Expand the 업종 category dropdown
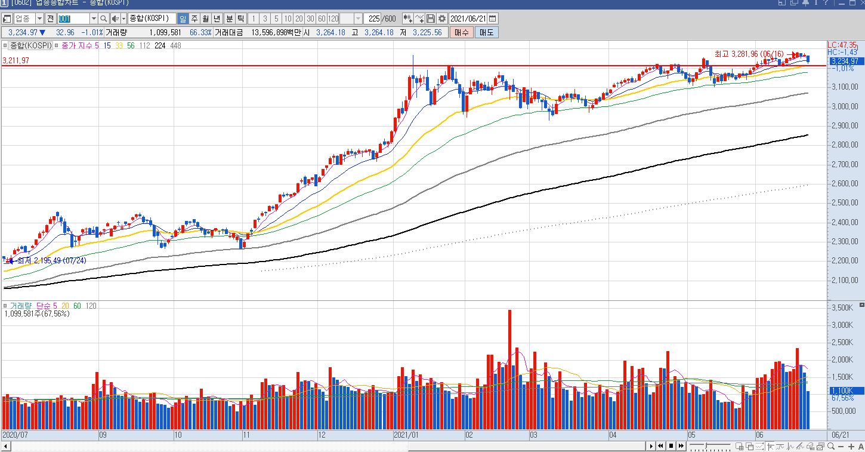Viewport: 865px width, 452px height. 39,19
